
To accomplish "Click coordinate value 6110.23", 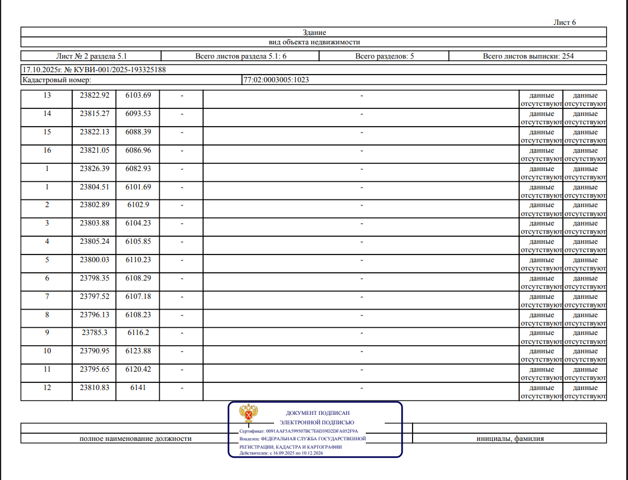I will [x=138, y=260].
